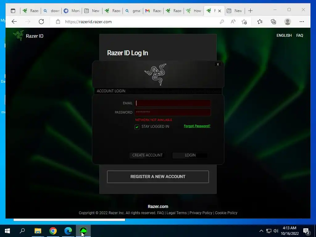Click the CREATE ACCOUNT button
This screenshot has width=316, height=237.
coord(147,155)
